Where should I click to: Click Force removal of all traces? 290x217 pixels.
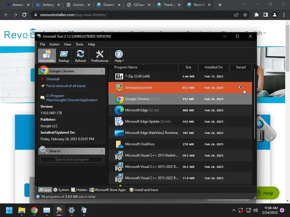[66, 86]
